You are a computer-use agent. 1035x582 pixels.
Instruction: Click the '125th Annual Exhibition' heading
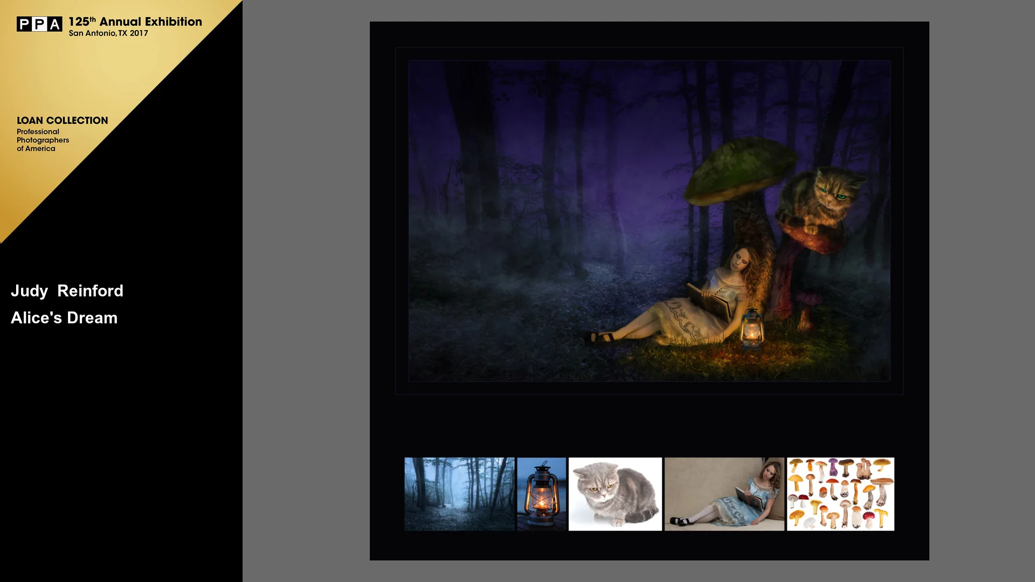(135, 22)
